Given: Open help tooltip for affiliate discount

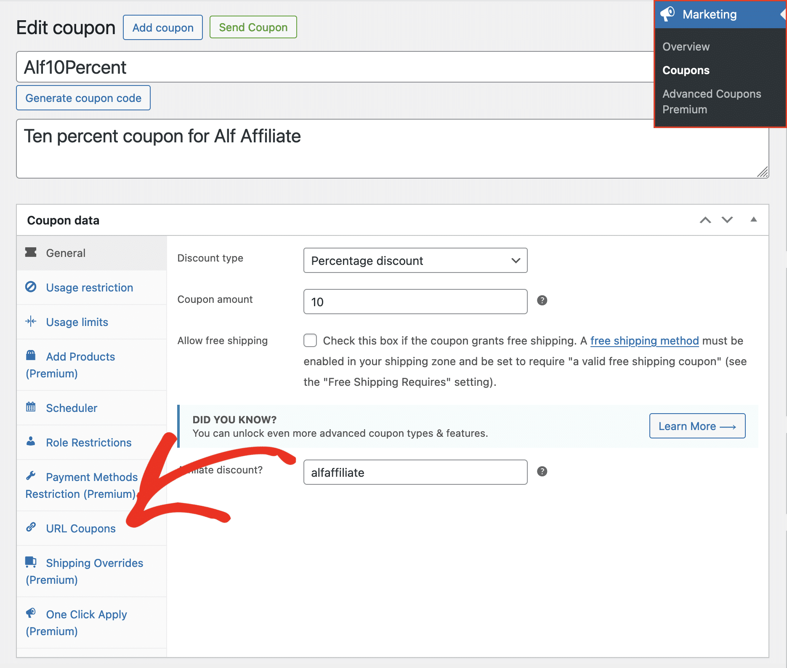Looking at the screenshot, I should 542,471.
